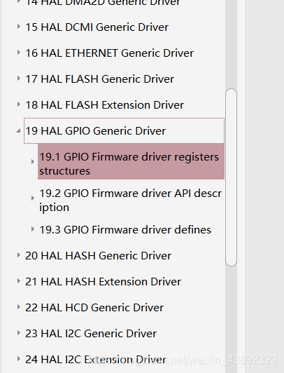This screenshot has width=284, height=373.
Task: Select 19.2 GPIO Firmware driver API description
Action: [x=131, y=200]
